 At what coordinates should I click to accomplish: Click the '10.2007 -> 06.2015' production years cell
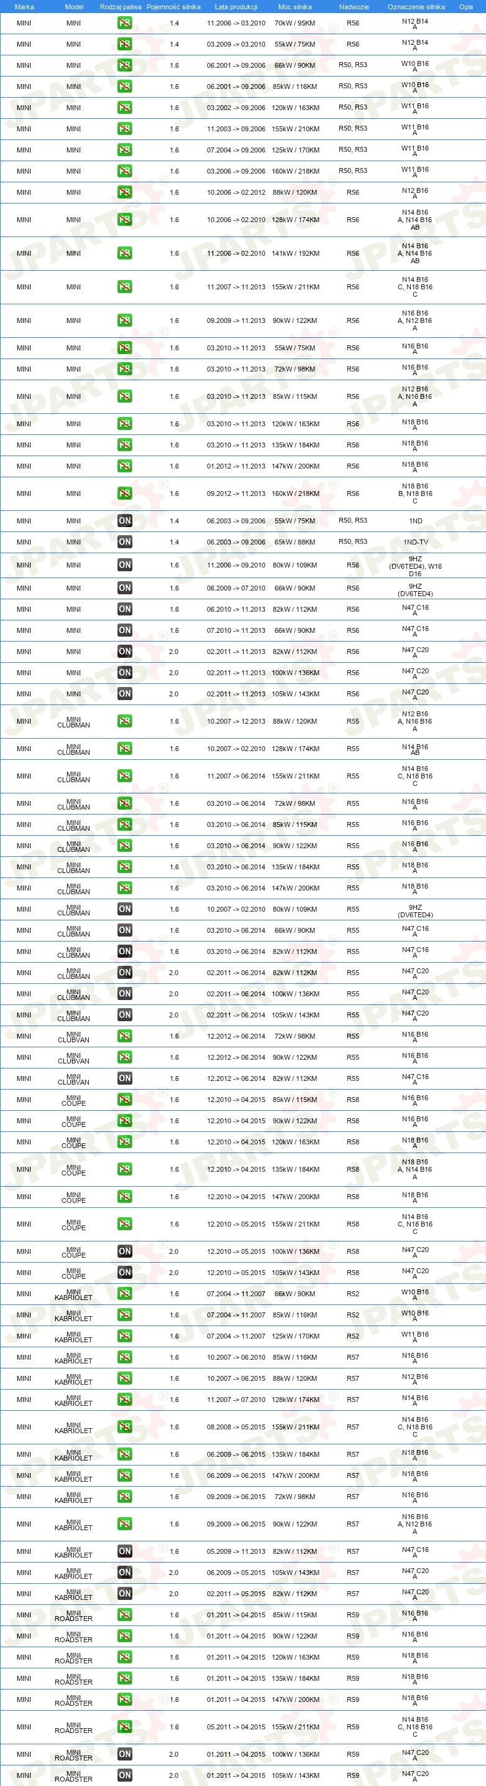click(x=236, y=1378)
